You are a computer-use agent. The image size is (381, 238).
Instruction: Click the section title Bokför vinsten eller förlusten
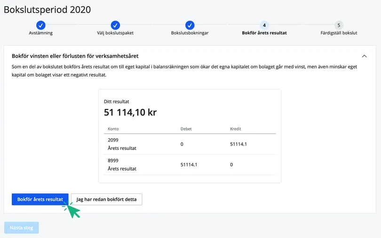pyautogui.click(x=75, y=56)
